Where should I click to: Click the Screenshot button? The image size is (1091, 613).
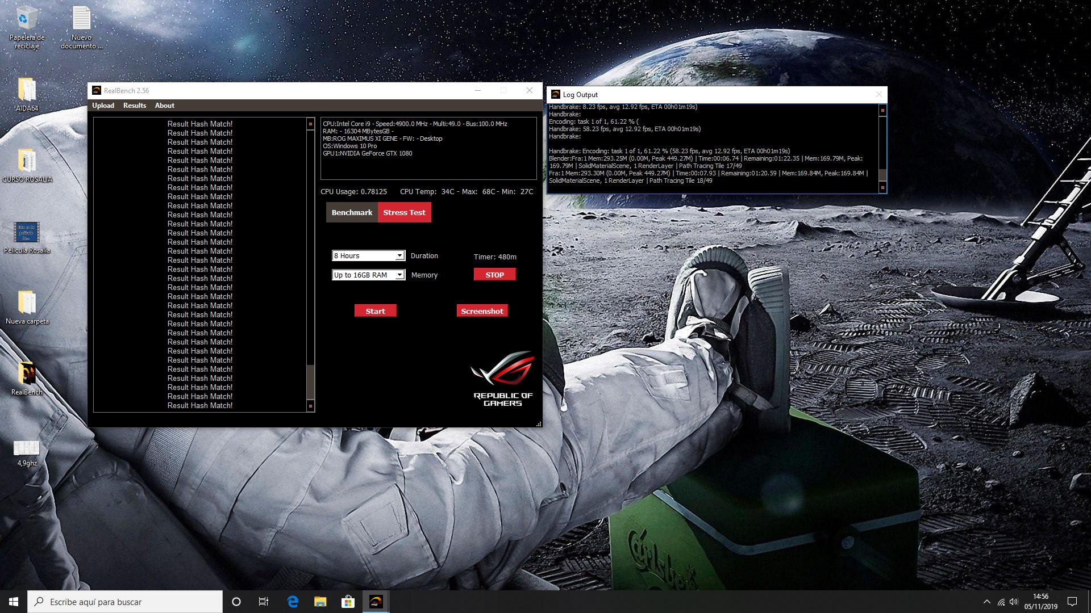pyautogui.click(x=482, y=311)
